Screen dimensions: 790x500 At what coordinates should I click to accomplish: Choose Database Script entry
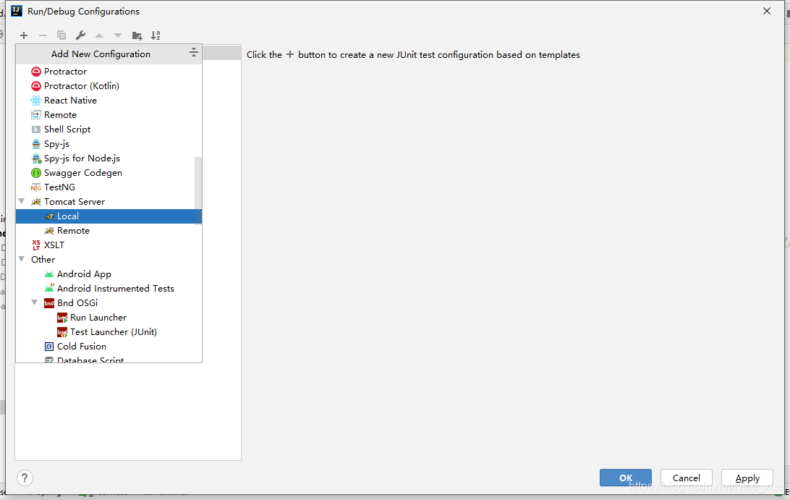109,358
